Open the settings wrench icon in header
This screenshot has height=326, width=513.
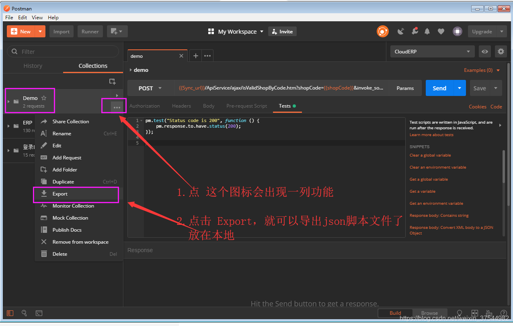coord(414,31)
